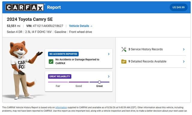Click the Gasoline fuel type text

[60, 32]
